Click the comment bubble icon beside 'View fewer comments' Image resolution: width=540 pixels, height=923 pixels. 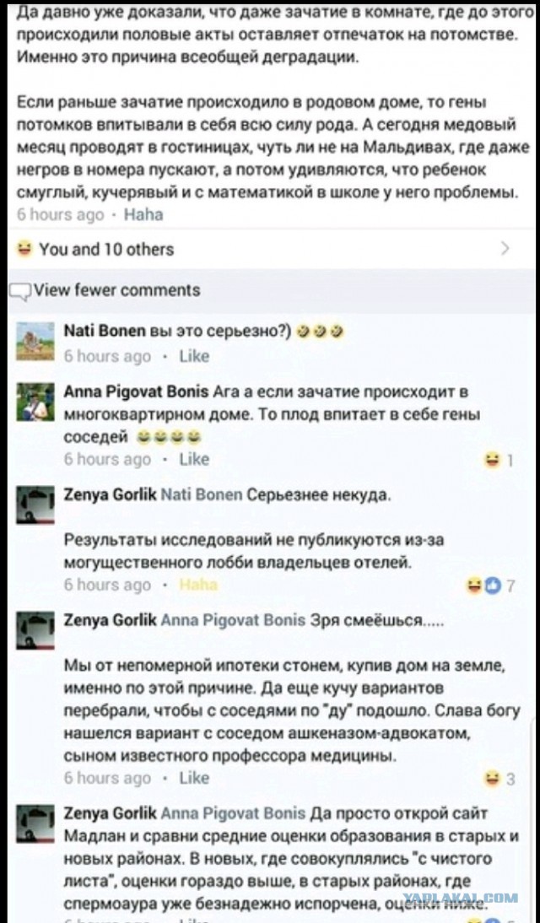pyautogui.click(x=20, y=291)
